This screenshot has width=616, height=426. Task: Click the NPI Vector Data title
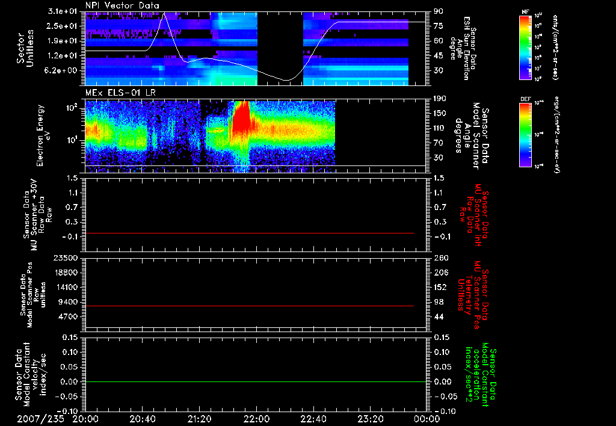pyautogui.click(x=122, y=5)
